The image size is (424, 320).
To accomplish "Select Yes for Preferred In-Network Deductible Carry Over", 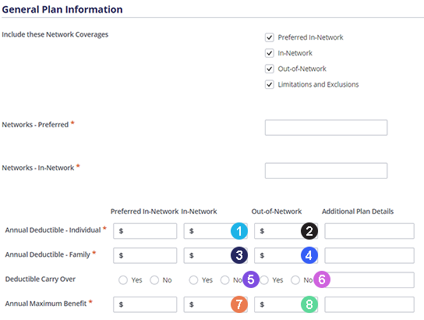I will pos(123,280).
